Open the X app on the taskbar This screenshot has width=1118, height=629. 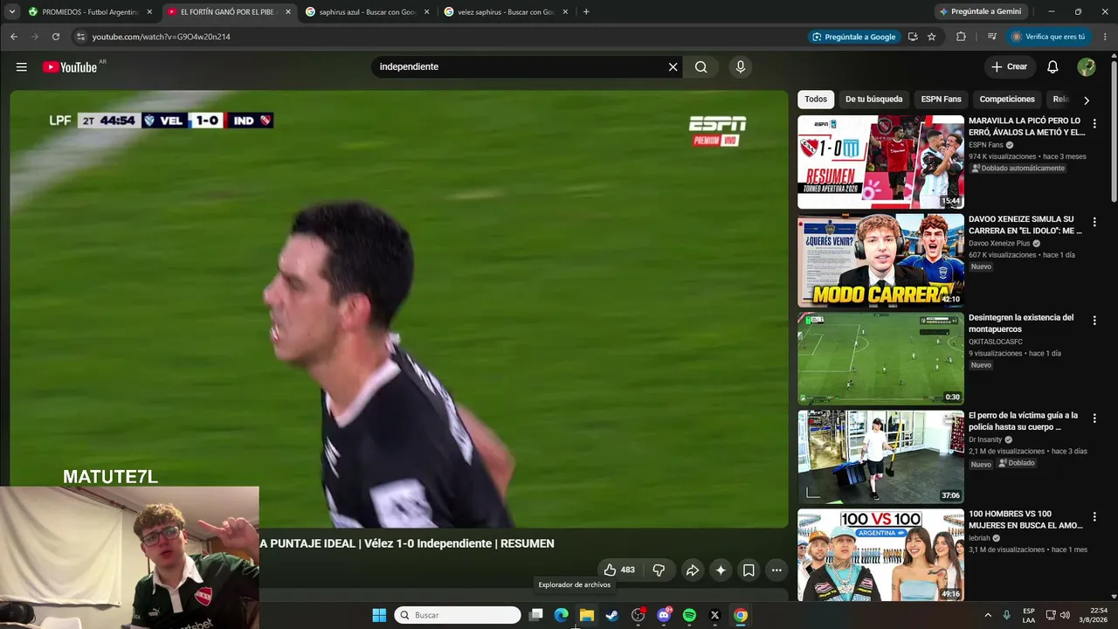click(714, 615)
